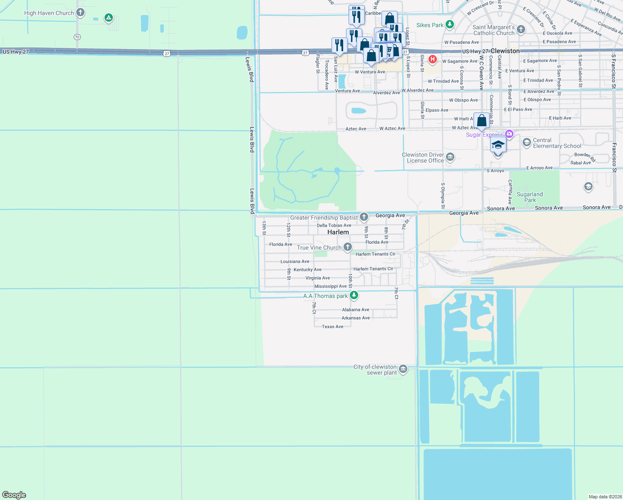Select the hospital marker near W Sagamore Ave

pos(432,60)
